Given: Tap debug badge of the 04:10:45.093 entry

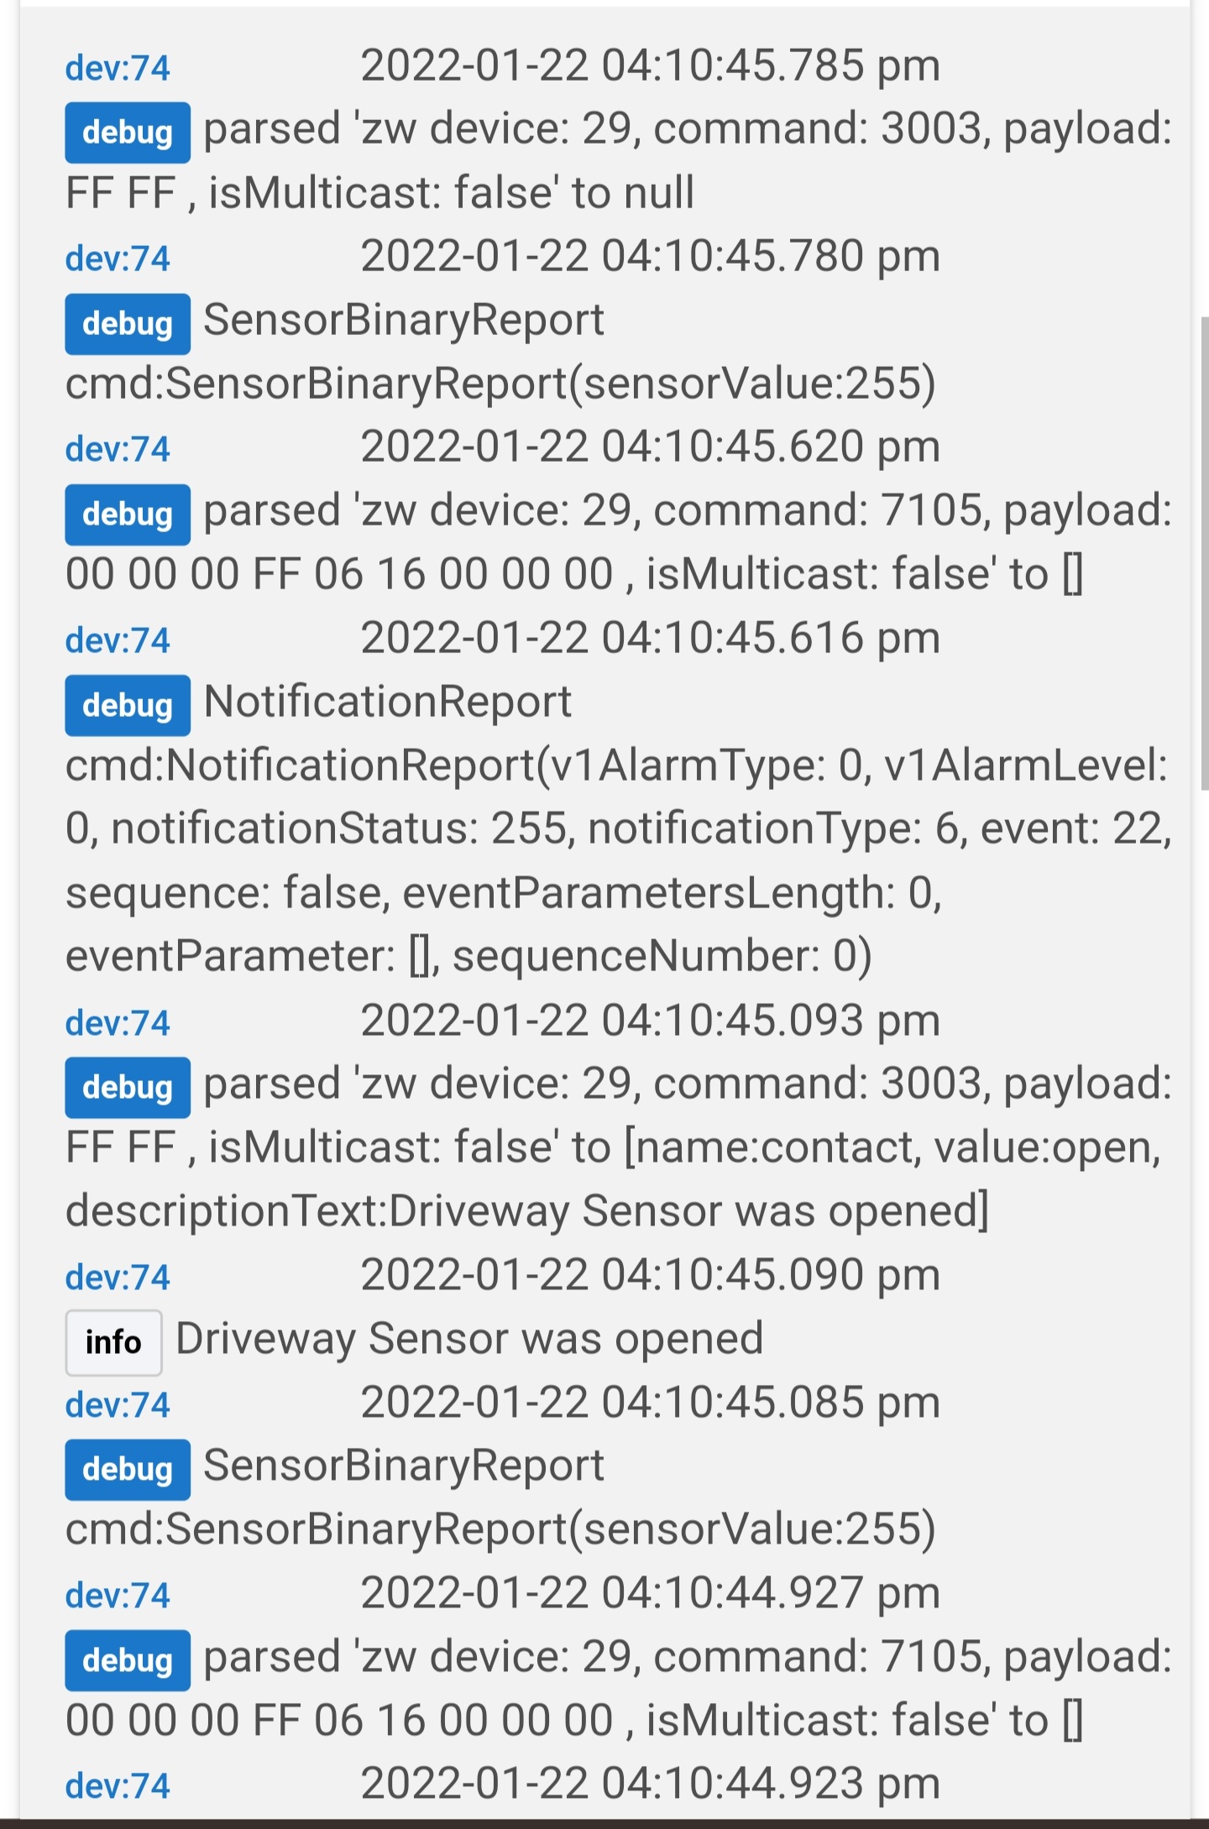Looking at the screenshot, I should 128,1088.
